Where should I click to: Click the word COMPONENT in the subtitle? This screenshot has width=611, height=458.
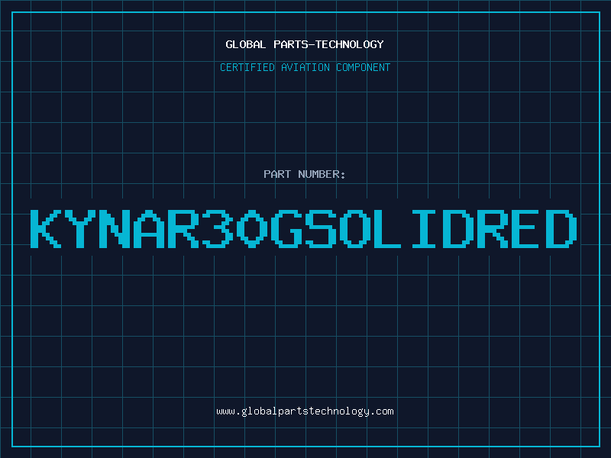364,67
